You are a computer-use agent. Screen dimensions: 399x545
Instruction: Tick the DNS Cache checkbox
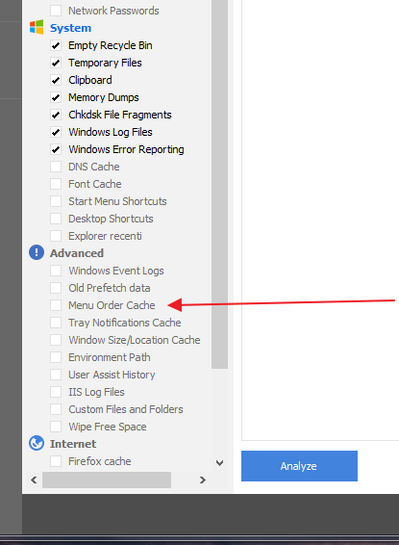click(56, 167)
